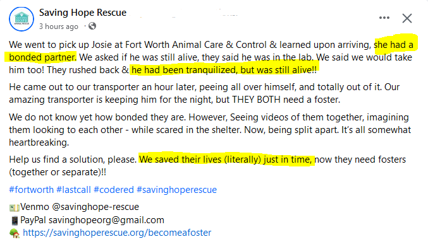Open the #fortworth hashtag
Viewport: 428px width, 244px height.
pyautogui.click(x=32, y=190)
